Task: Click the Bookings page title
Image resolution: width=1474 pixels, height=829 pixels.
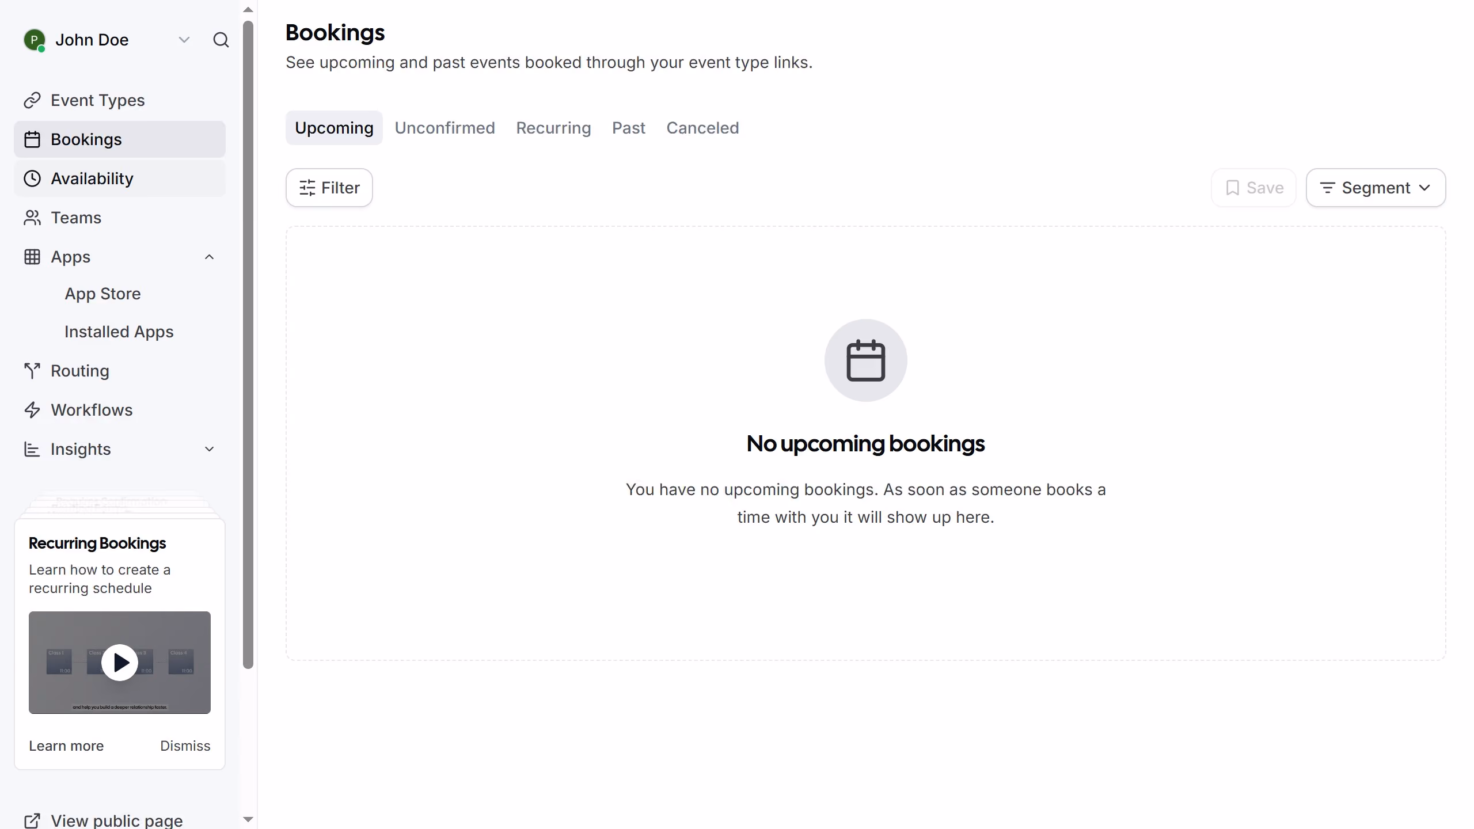Action: [335, 33]
